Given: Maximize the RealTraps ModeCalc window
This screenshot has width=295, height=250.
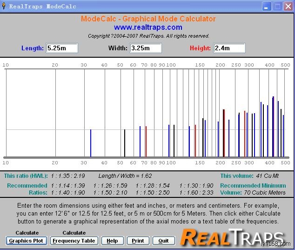Looking at the screenshot, I should [277, 7].
